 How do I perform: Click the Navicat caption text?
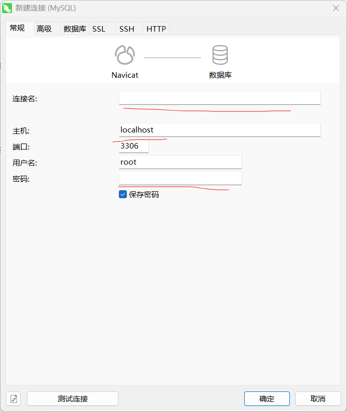tap(125, 75)
